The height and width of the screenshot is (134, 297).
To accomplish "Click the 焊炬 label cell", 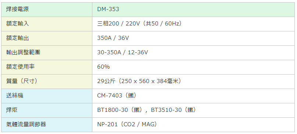I will [x=47, y=110].
